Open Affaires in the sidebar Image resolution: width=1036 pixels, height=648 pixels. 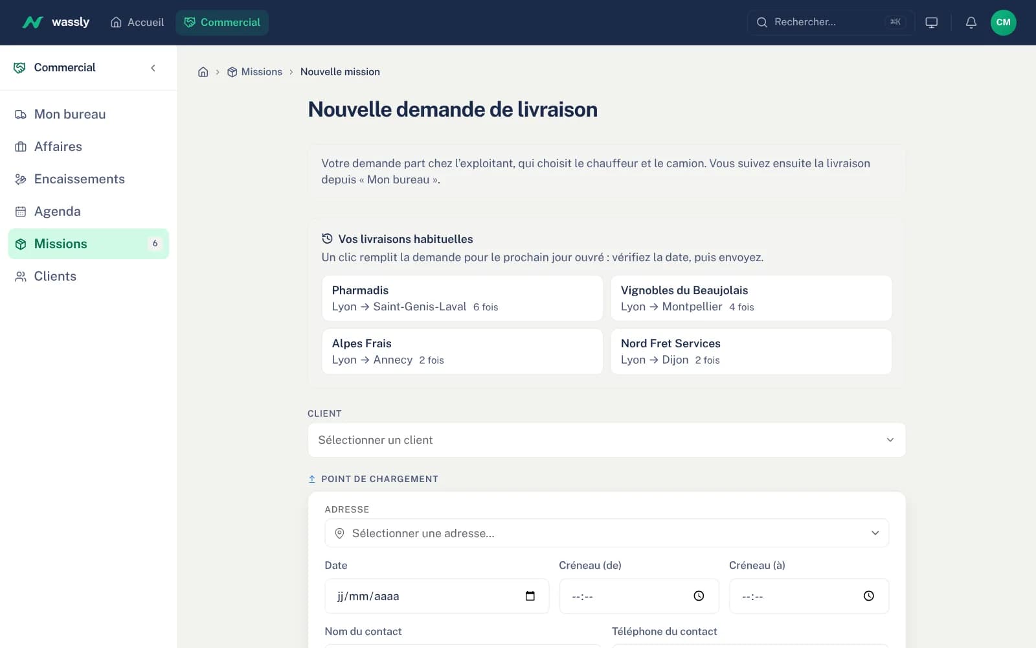89,146
